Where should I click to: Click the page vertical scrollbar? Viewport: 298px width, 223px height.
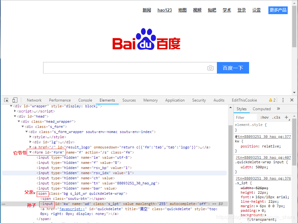pos(294,27)
